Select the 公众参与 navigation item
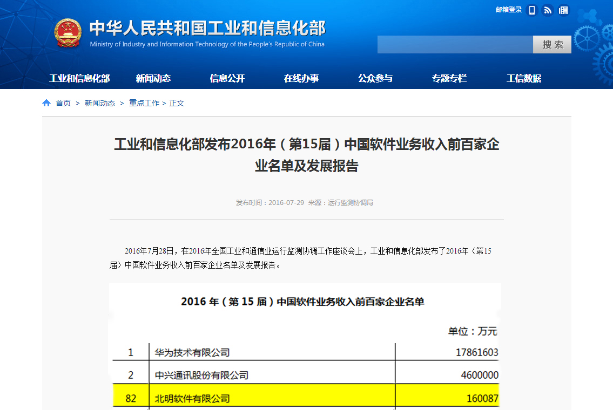613x410 pixels. click(375, 78)
